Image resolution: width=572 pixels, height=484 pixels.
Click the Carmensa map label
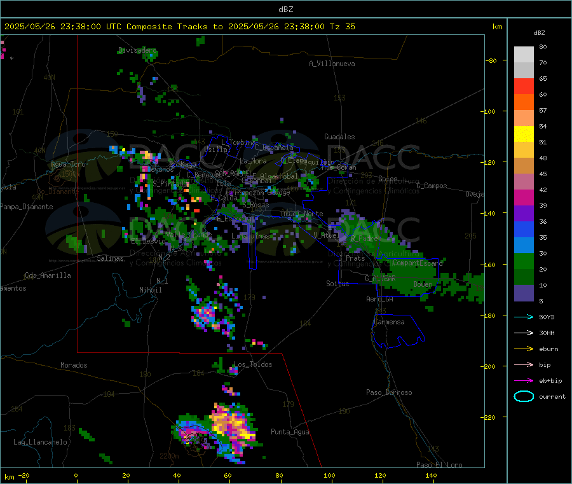[x=389, y=322]
